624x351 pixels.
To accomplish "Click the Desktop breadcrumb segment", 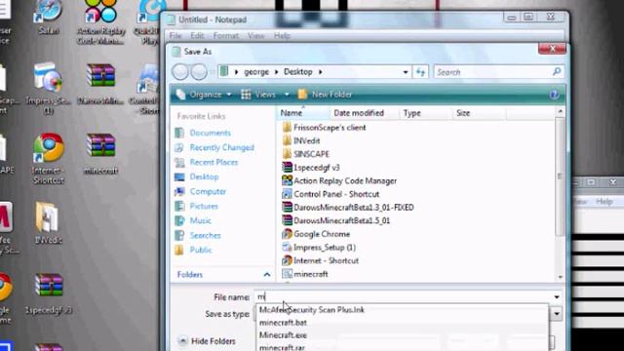I will click(297, 72).
